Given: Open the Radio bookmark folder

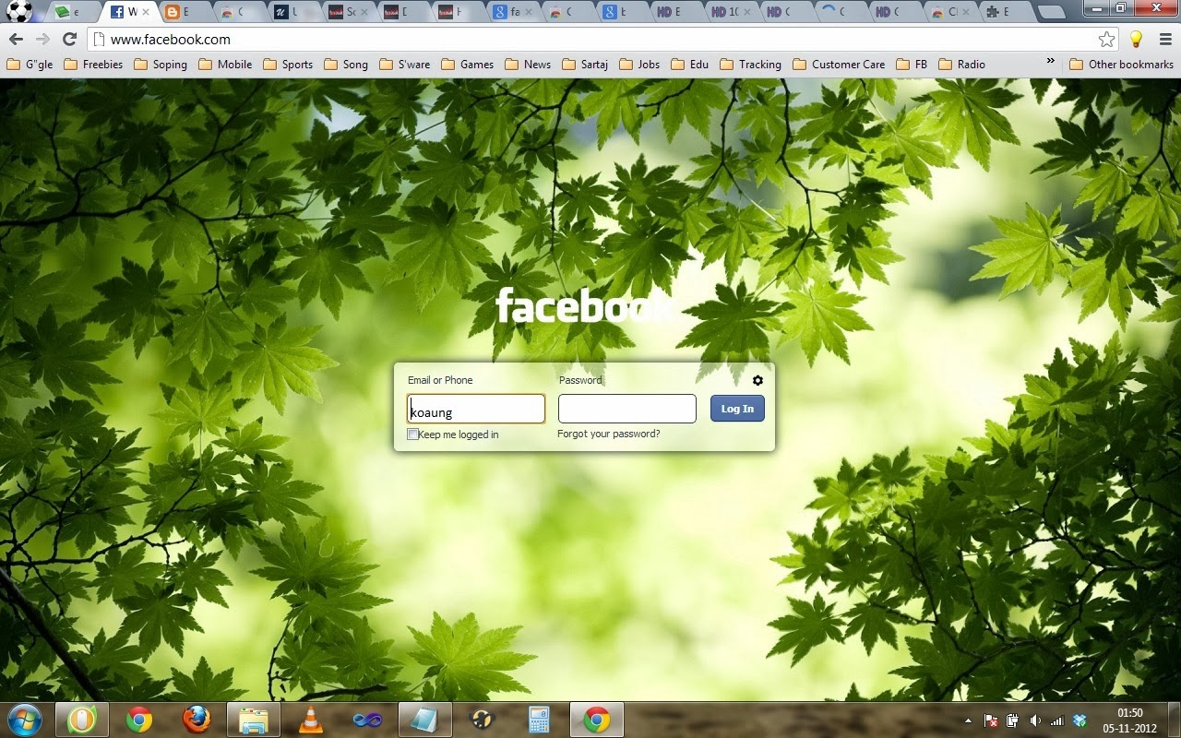Looking at the screenshot, I should pos(962,65).
